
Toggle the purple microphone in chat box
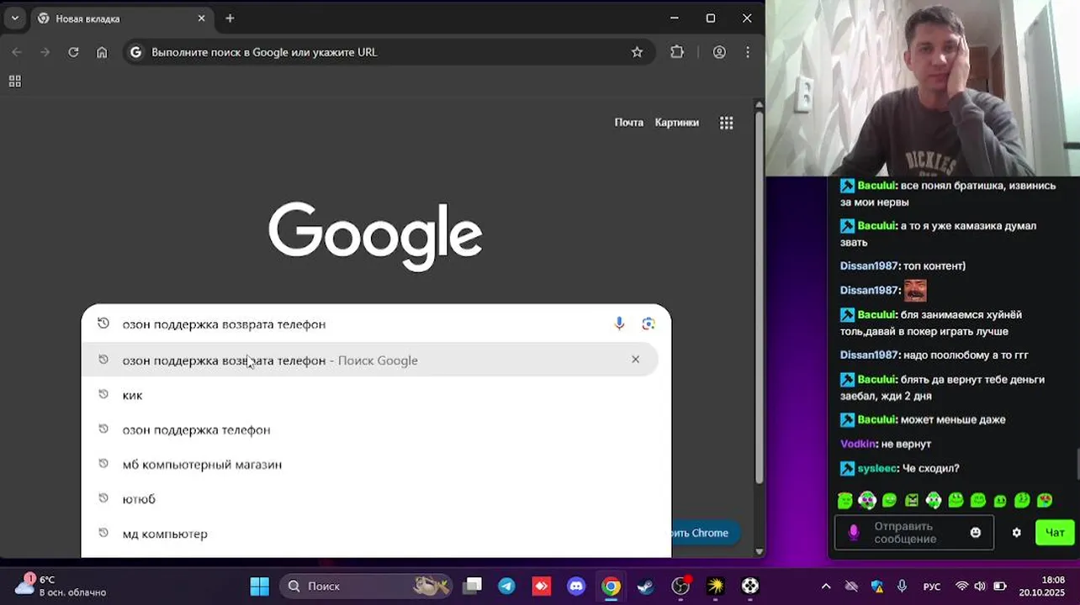854,533
